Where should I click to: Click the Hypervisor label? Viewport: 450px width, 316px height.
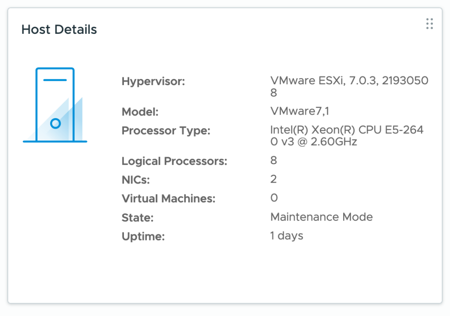click(153, 81)
